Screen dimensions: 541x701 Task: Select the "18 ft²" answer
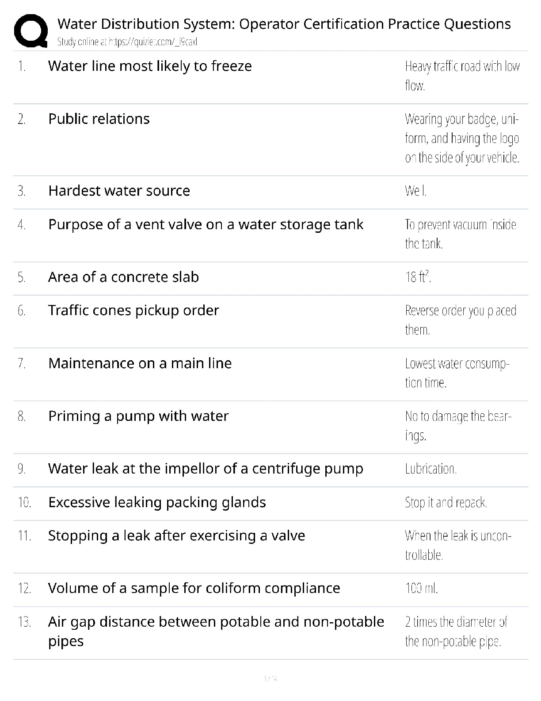coord(418,277)
